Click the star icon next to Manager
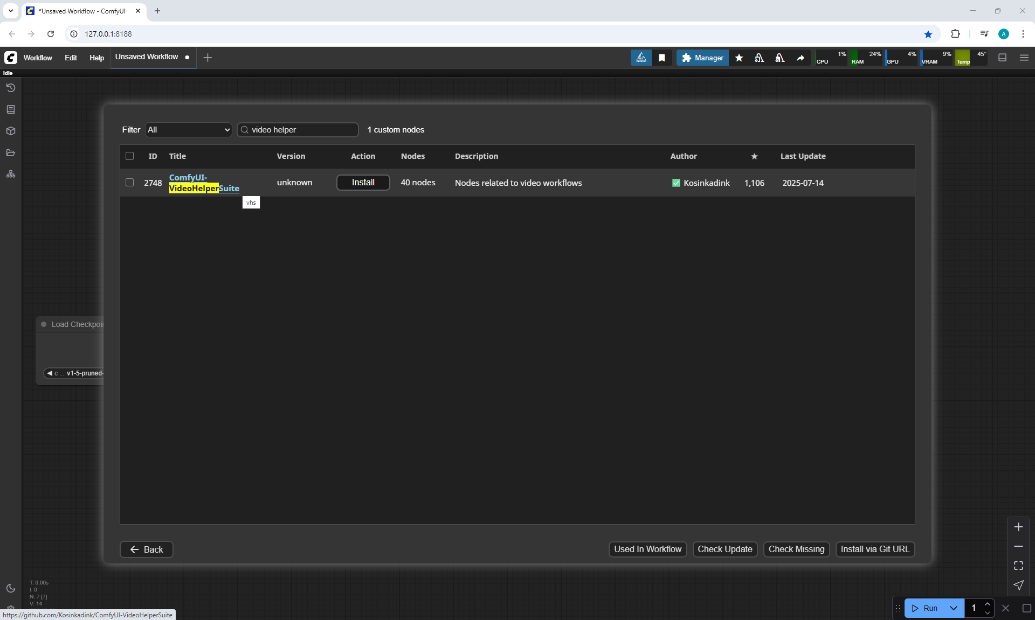 pos(739,58)
